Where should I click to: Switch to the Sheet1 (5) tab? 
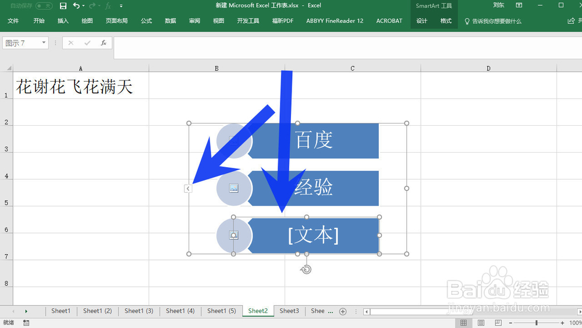tap(222, 311)
